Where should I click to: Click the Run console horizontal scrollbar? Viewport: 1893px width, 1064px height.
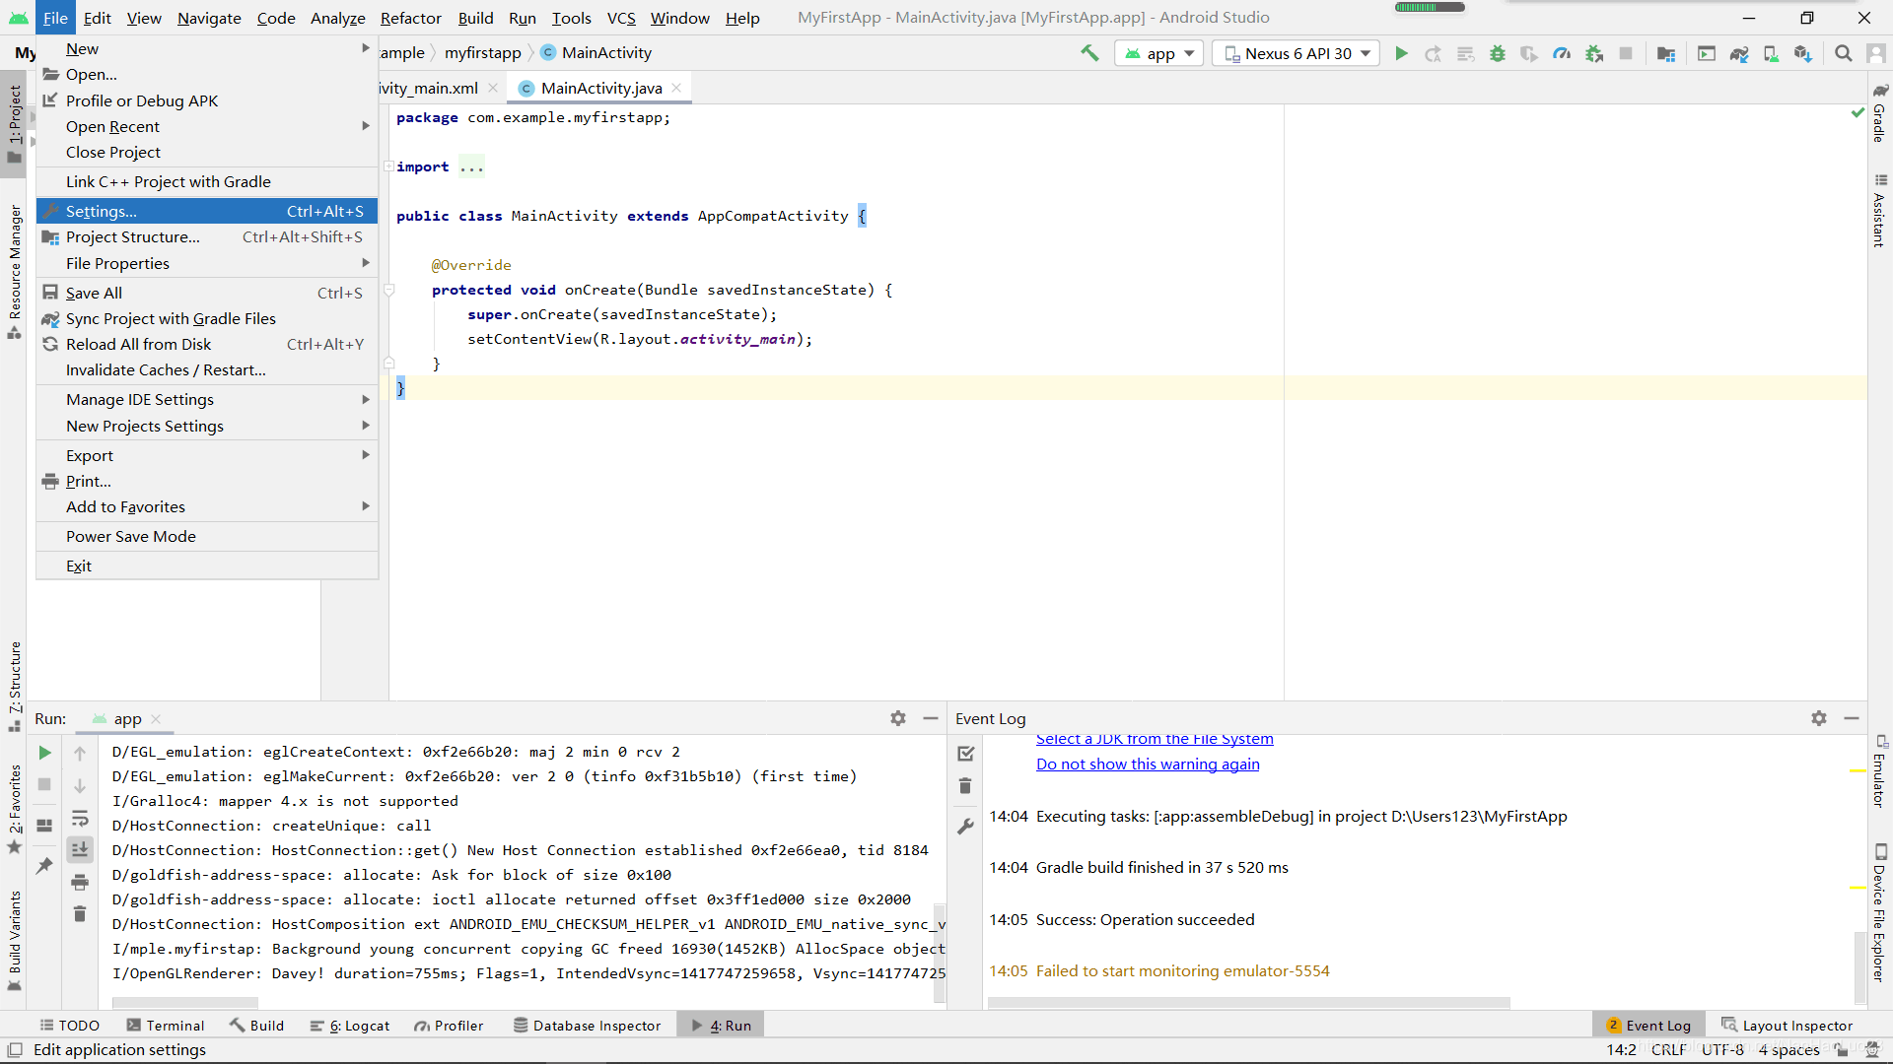(185, 1003)
